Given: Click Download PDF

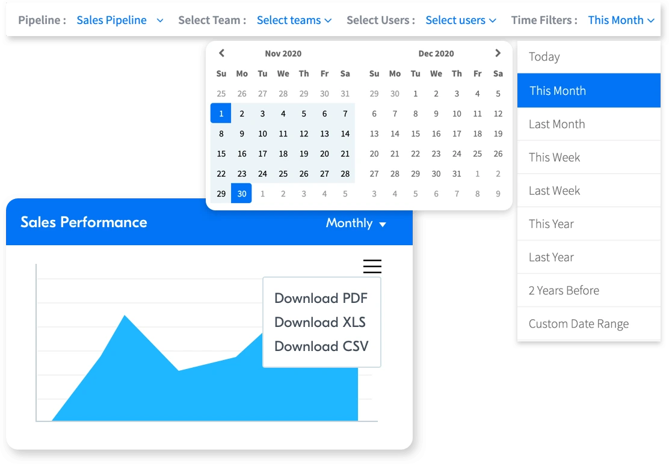Looking at the screenshot, I should pos(321,298).
